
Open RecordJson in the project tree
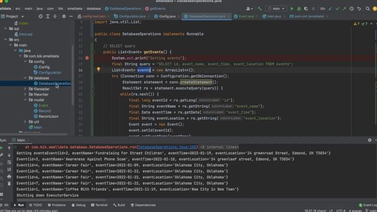(46, 117)
